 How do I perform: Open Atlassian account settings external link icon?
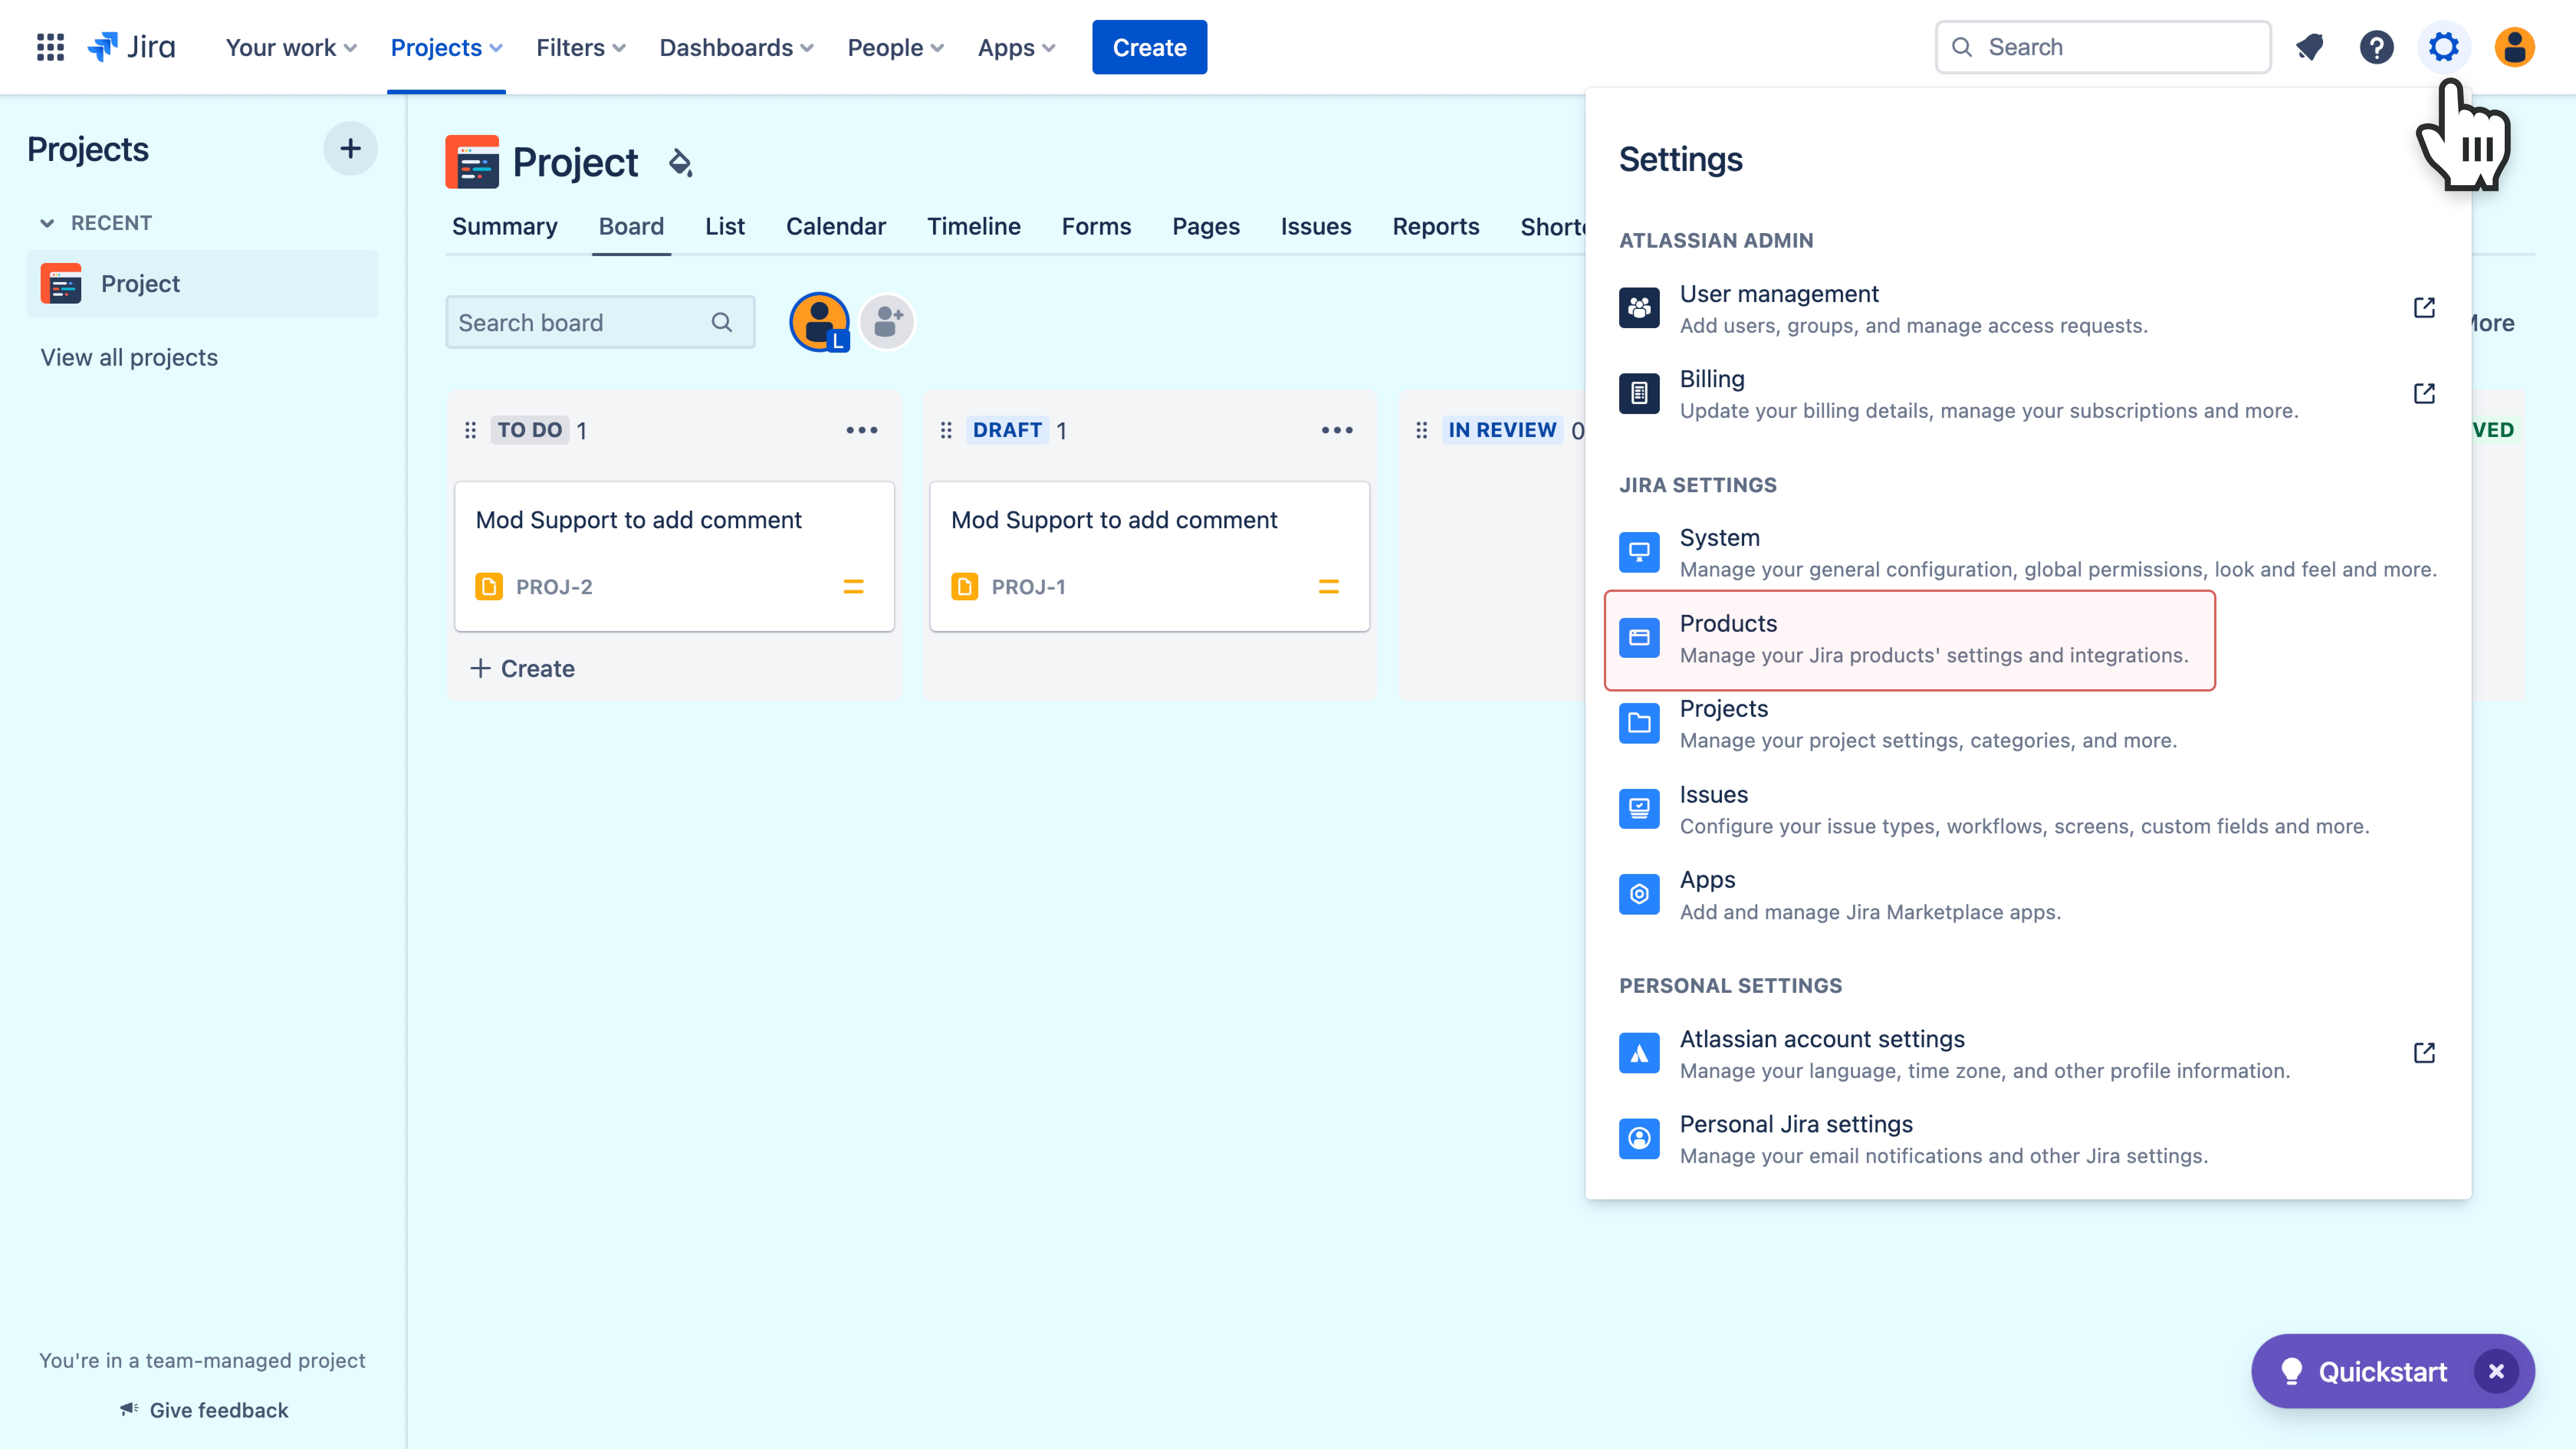click(2424, 1053)
